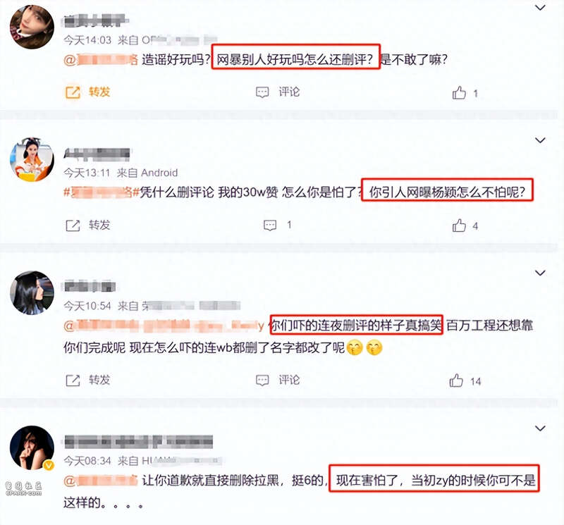The height and width of the screenshot is (525, 564).
Task: Open comment icon on the 14:03 post
Action: 262,92
